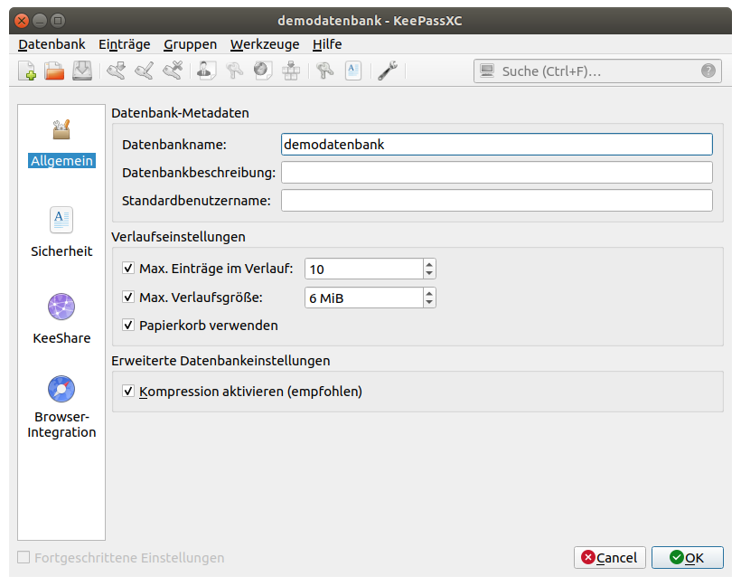Screen dimensions: 741x586
Task: Disable Papierkorb verwenden checkbox
Action: (127, 326)
